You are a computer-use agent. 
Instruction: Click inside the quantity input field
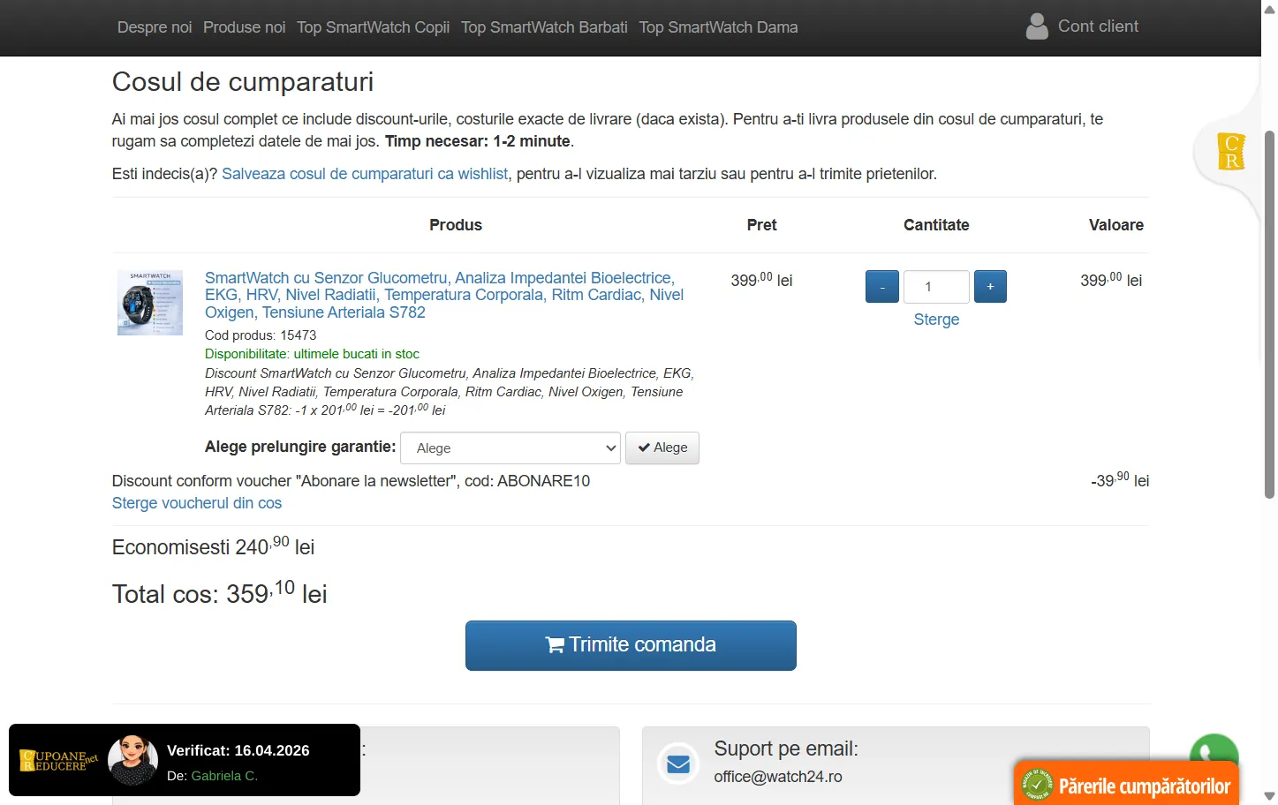936,287
